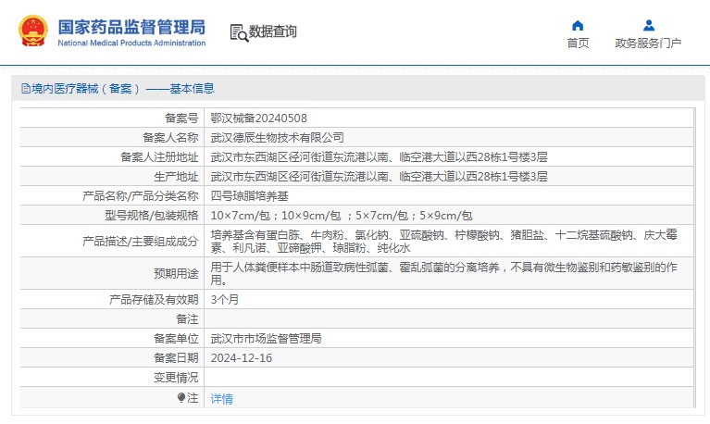Click the 备案号 row label
Screen dimensions: 710x424
click(x=181, y=118)
